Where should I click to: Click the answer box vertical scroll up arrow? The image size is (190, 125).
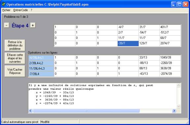tap(178, 85)
